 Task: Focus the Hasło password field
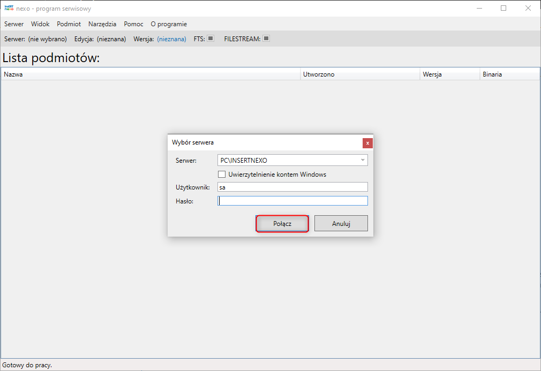click(x=292, y=201)
